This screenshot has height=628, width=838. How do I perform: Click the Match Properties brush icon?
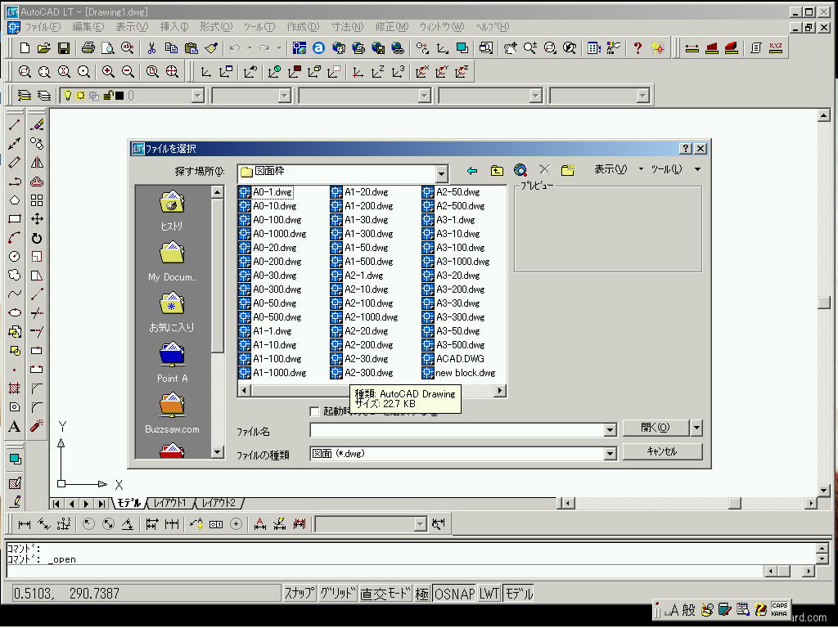click(x=211, y=48)
